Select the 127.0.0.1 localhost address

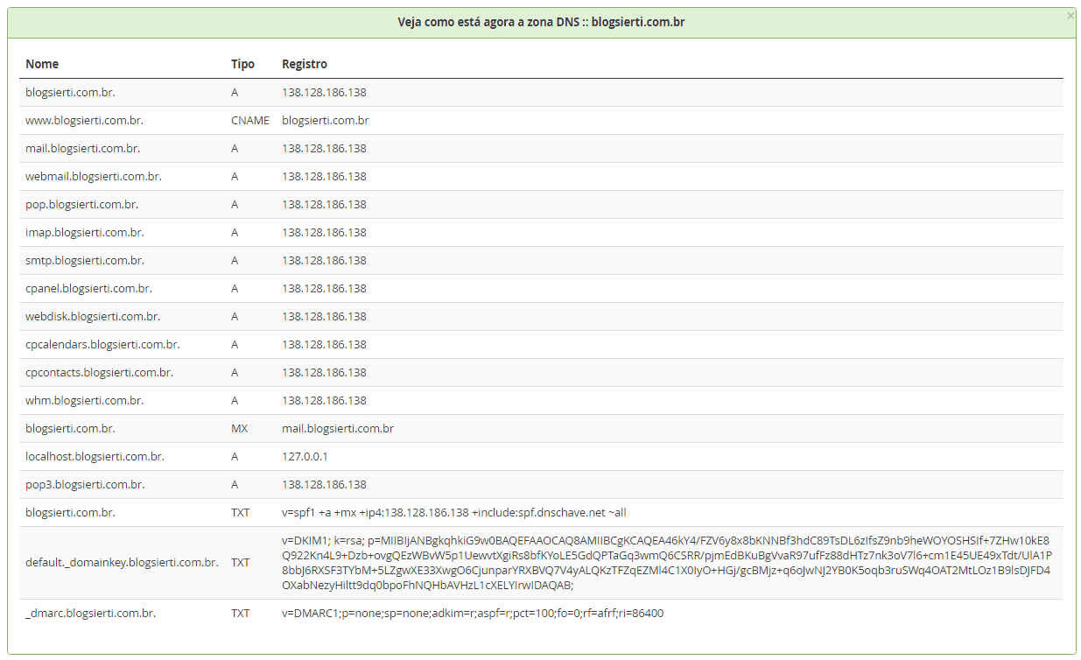tap(305, 456)
